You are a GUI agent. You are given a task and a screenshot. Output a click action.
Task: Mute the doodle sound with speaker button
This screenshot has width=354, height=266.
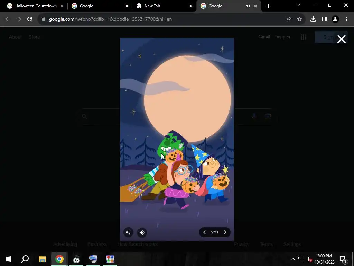(142, 232)
